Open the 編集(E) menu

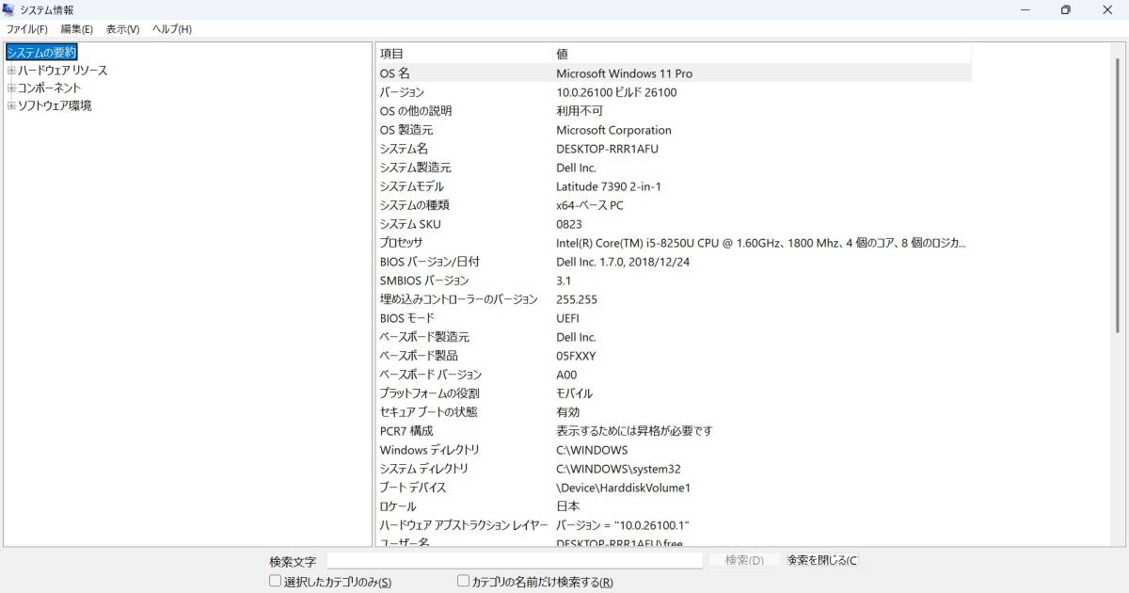[x=76, y=29]
